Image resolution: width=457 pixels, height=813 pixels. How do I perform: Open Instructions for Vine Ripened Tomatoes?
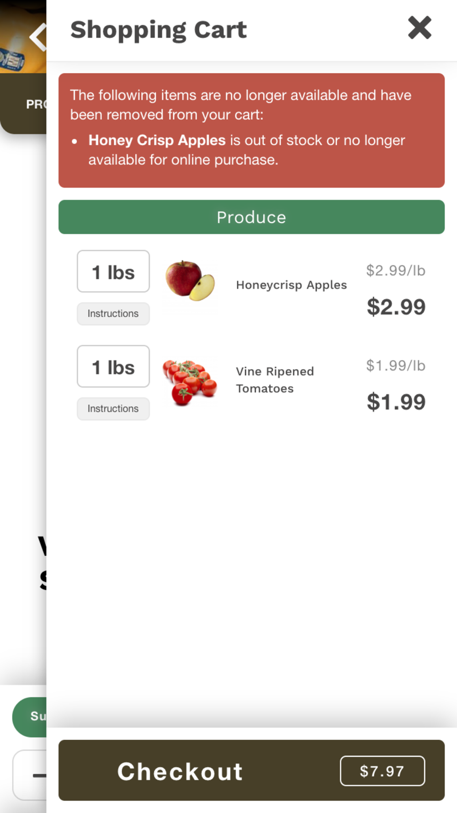[x=113, y=409]
